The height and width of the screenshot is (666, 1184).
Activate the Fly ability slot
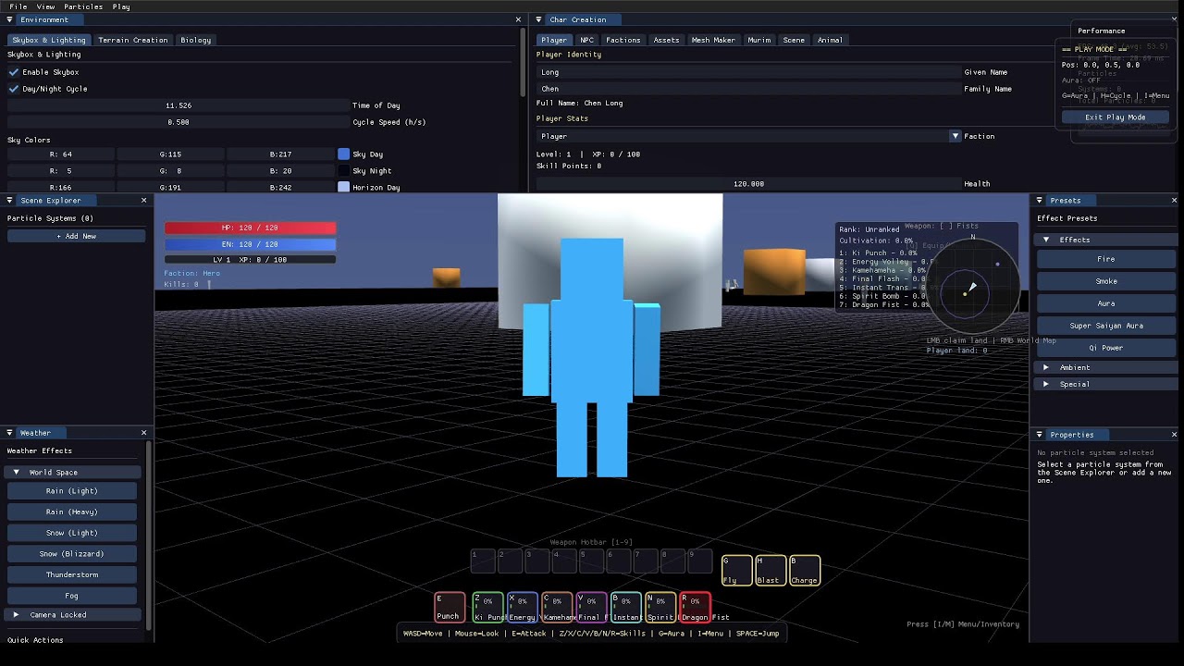[x=736, y=570]
